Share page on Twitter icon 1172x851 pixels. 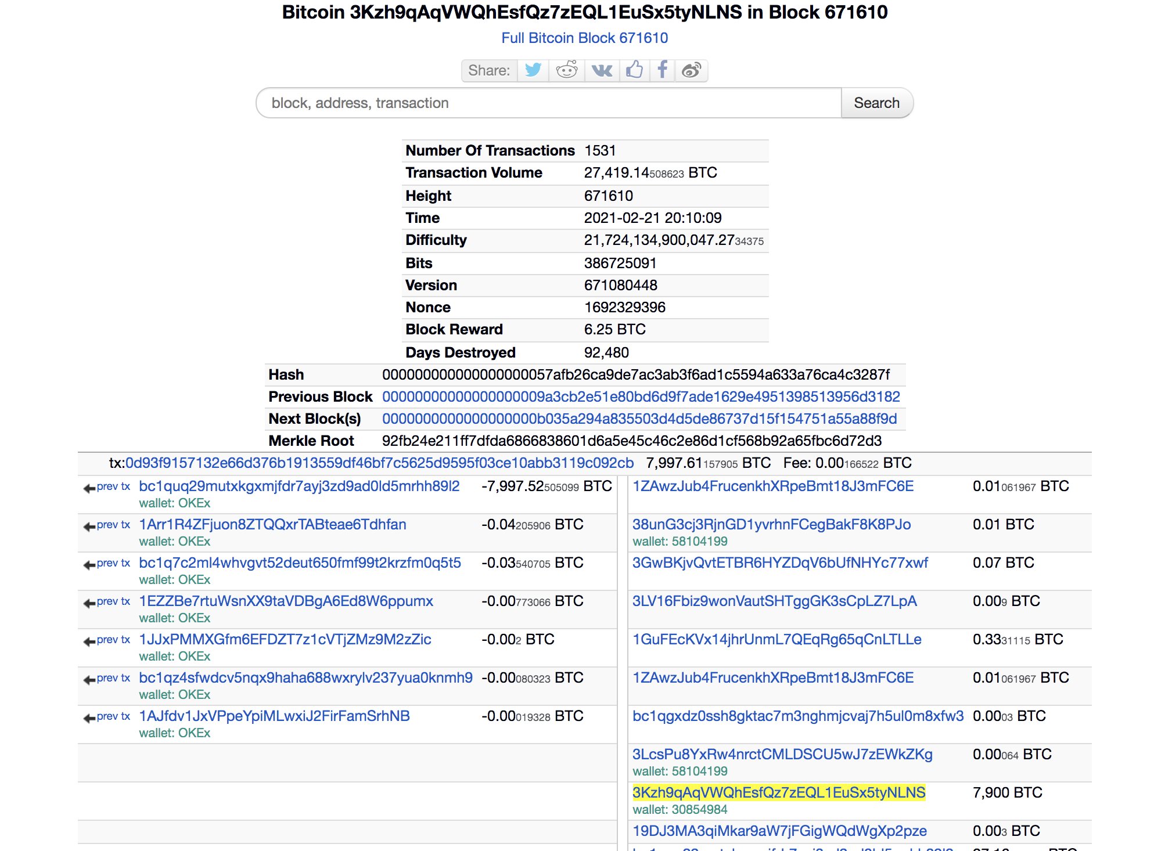coord(533,70)
